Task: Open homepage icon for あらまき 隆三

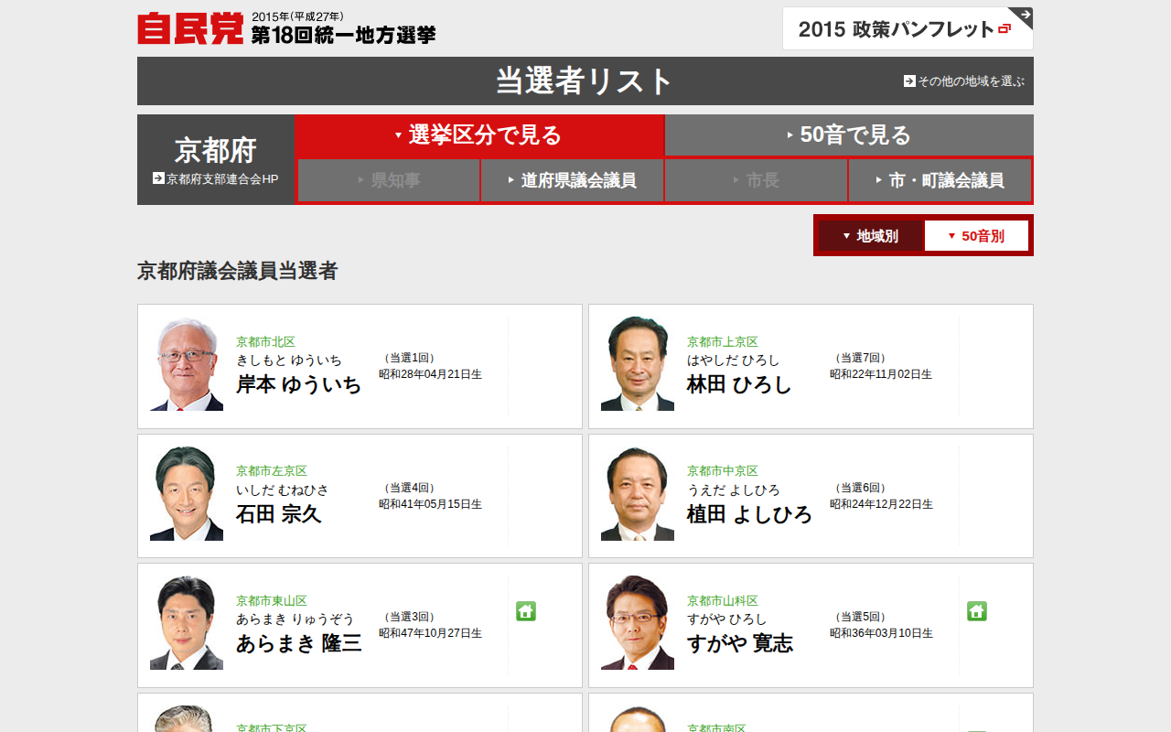Action: [x=526, y=611]
